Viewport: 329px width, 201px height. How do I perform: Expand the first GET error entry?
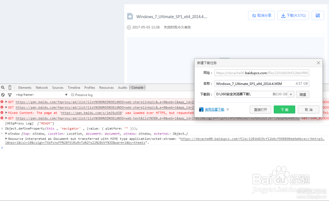6,102
